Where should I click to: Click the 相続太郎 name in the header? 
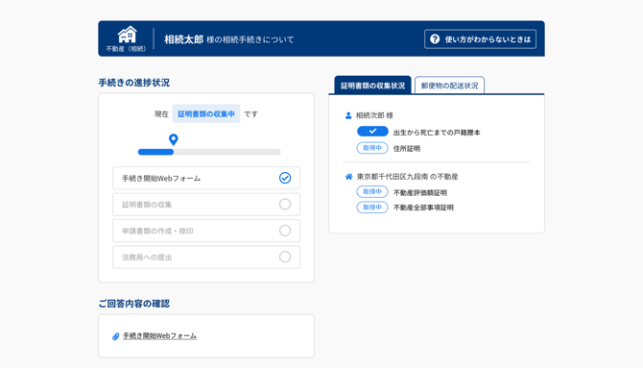click(x=183, y=39)
